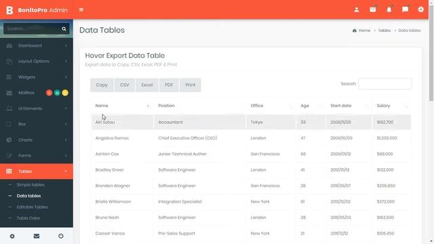Focus the table Search input field
434x244 pixels.
click(x=385, y=84)
